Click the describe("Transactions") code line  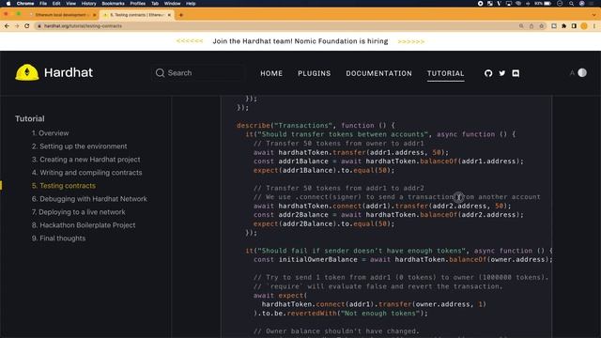(316, 125)
